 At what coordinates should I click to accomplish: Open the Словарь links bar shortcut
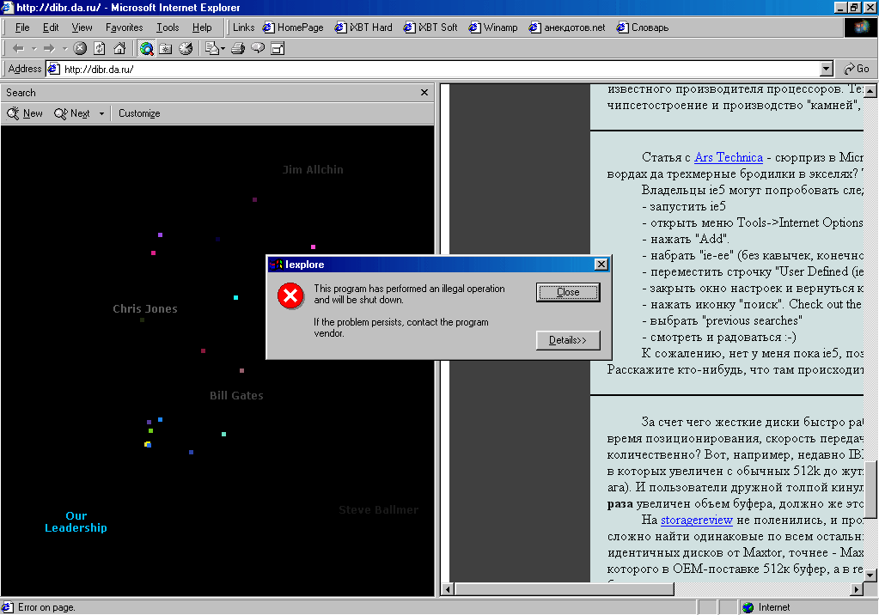[x=643, y=27]
